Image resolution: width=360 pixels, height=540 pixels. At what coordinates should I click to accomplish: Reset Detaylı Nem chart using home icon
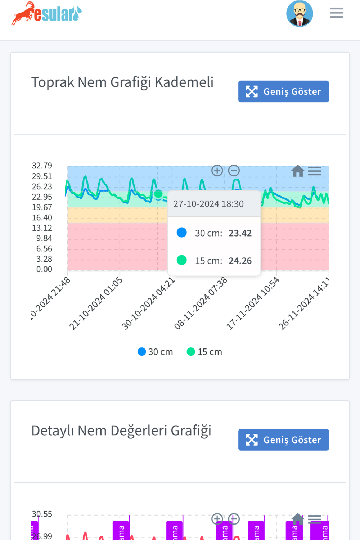tap(298, 519)
